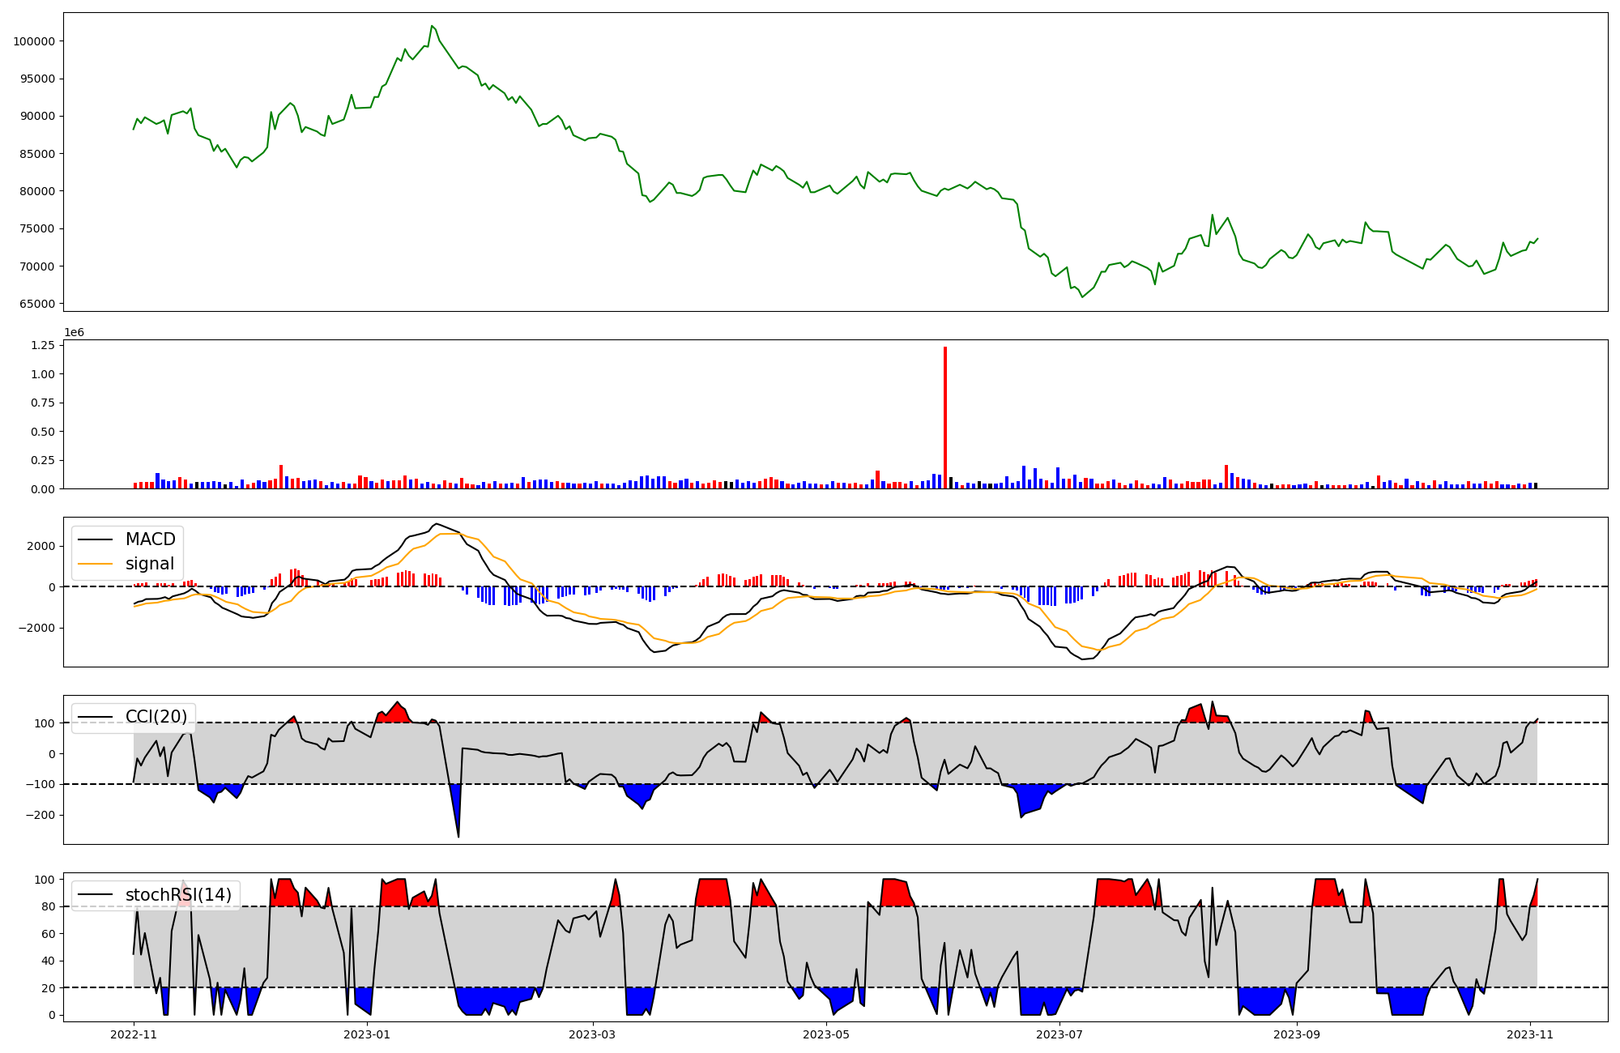Click the tallest red volume bar
Viewport: 1620px width, 1053px height.
coord(944,417)
